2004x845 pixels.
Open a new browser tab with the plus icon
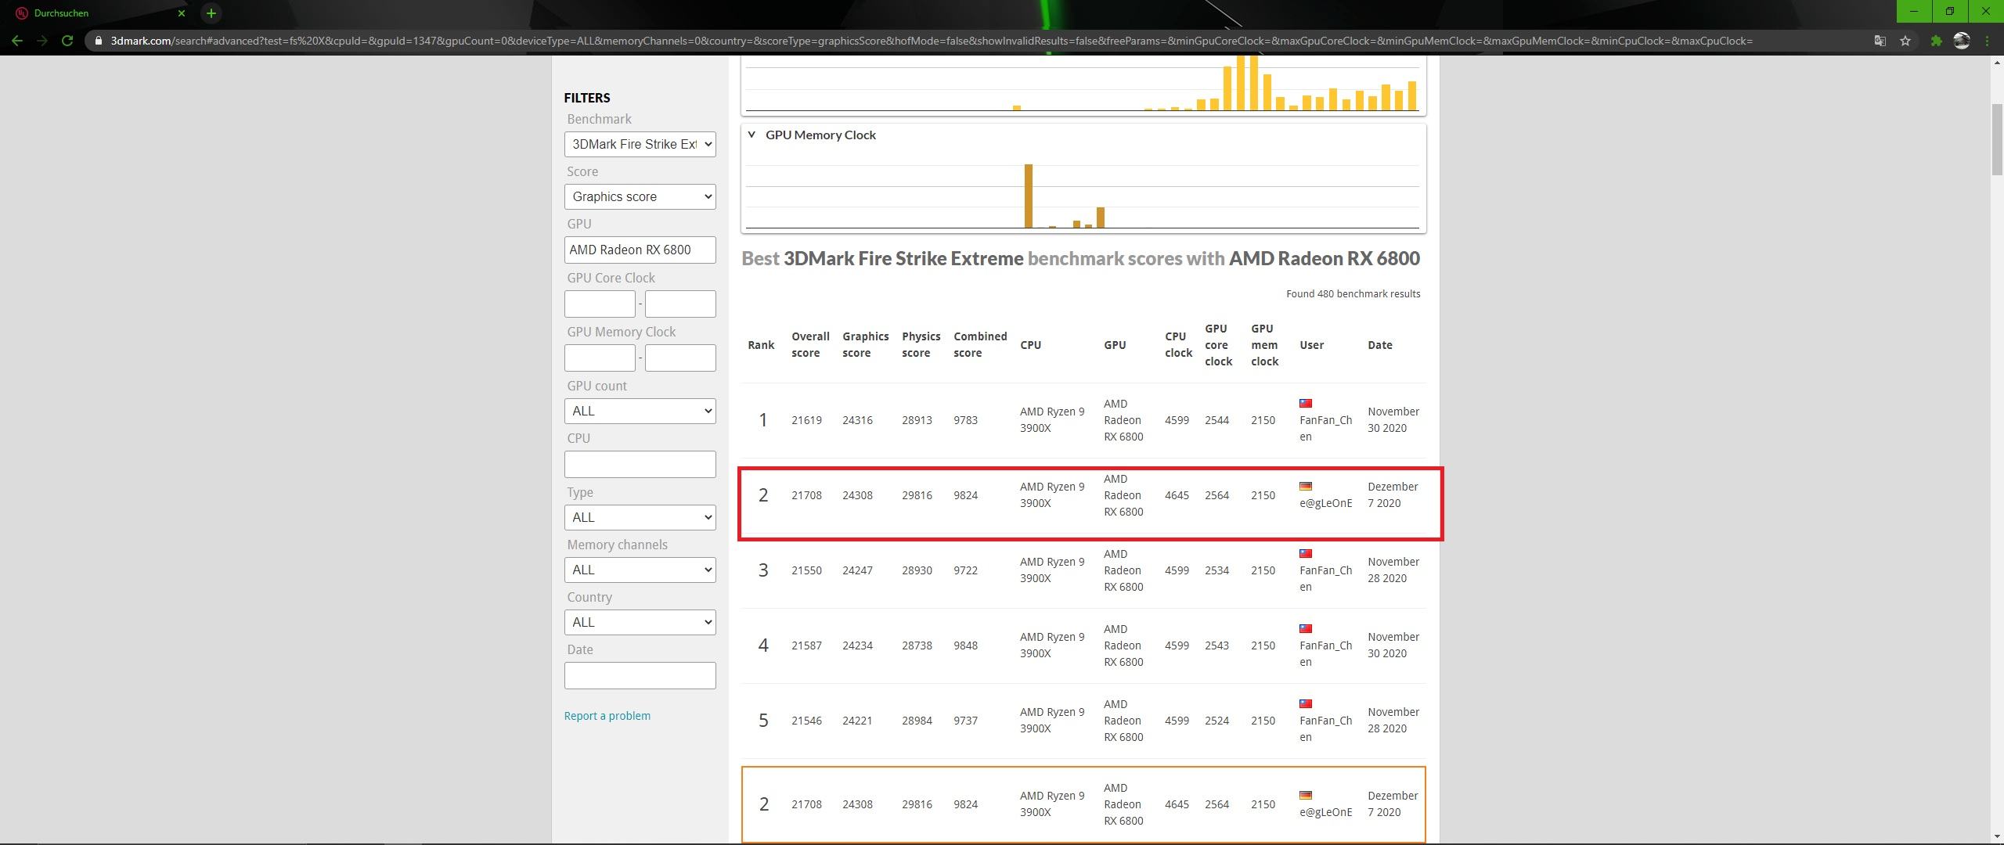pyautogui.click(x=211, y=13)
